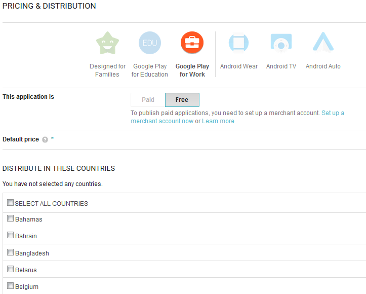Click the 'Android Wear' label text
Viewport: 366px width, 294px height.
point(239,66)
